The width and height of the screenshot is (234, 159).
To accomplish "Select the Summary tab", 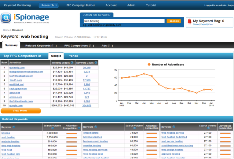I will [11, 45].
